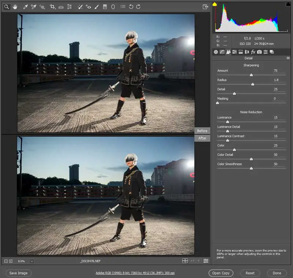Screen dimensions: 293x278
Task: Switch to the Basic panel tab
Action: [x=216, y=52]
